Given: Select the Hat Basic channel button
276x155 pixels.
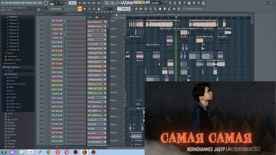Looking at the screenshot, I should point(57,38).
